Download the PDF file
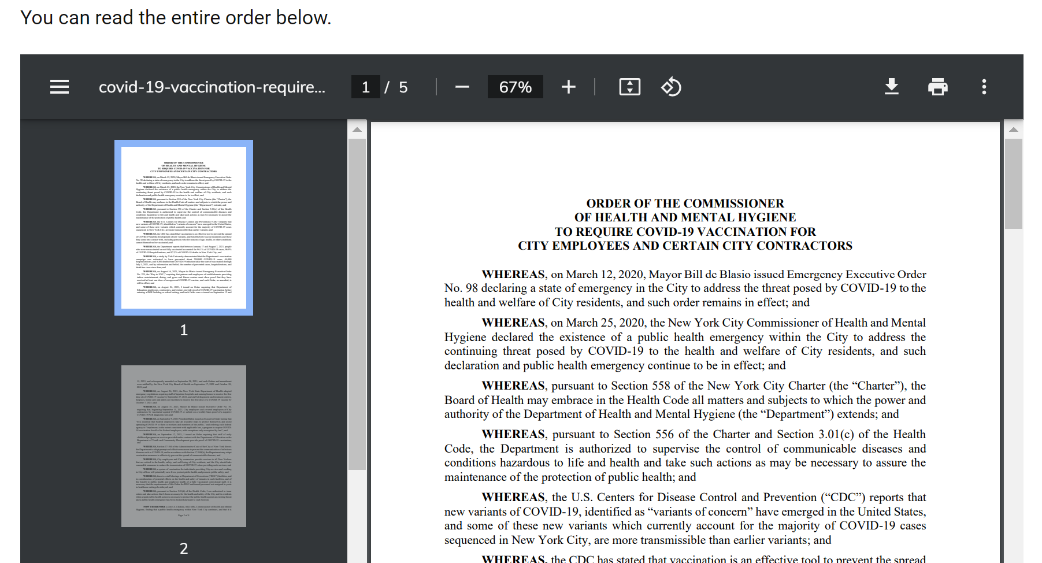The image size is (1042, 563). click(892, 87)
